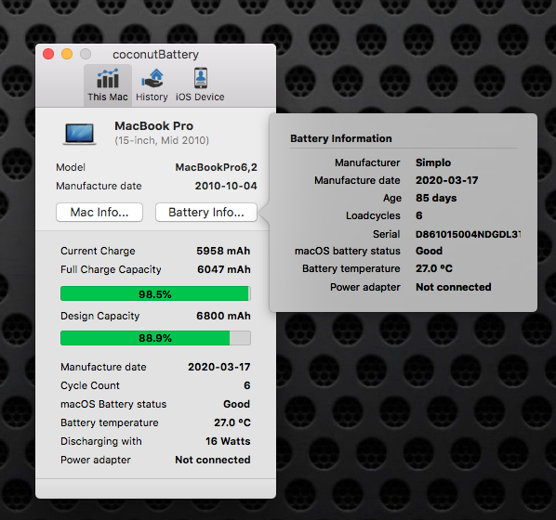Select 2020-03-17 in Battery Information popover
Viewport: 556px width, 520px height.
coord(447,180)
